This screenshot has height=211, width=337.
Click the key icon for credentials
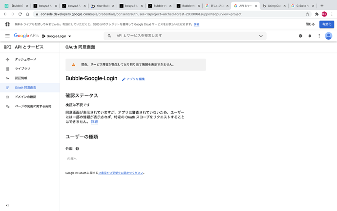click(7, 78)
